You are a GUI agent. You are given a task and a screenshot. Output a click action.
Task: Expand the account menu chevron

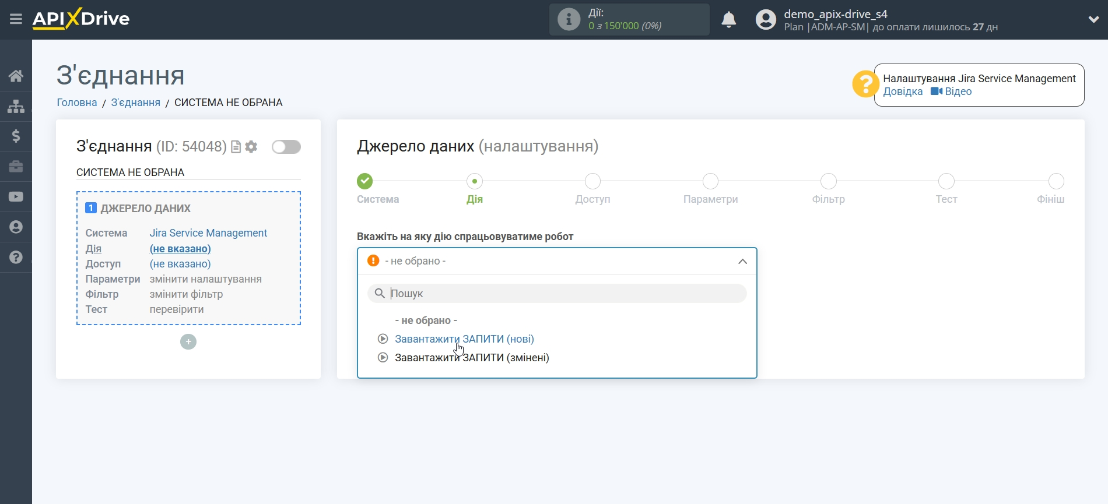pyautogui.click(x=1093, y=19)
